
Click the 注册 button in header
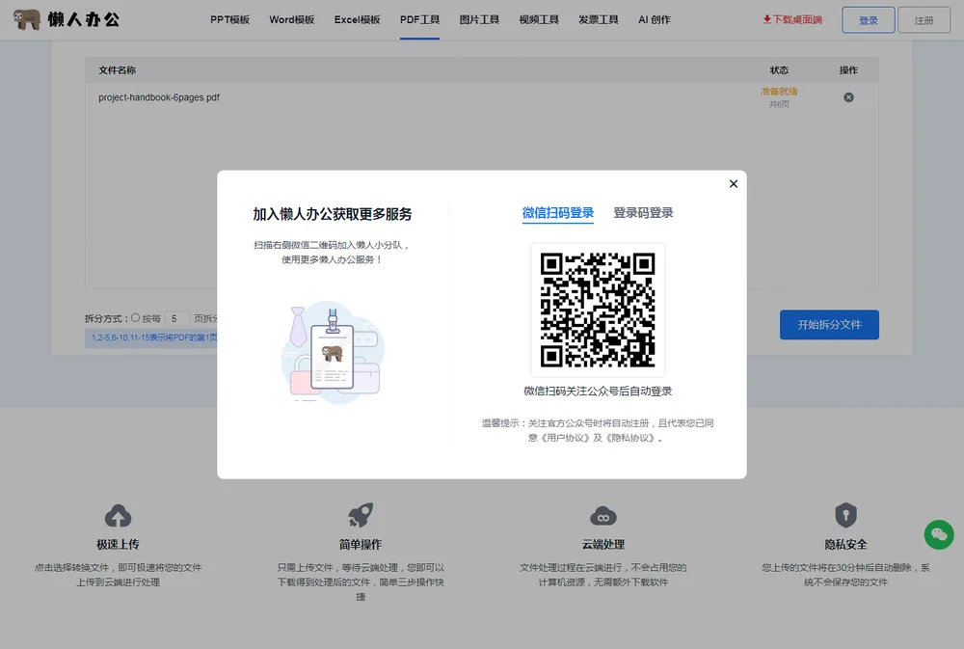coord(924,20)
